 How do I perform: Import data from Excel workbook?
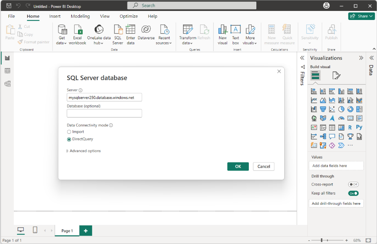[77, 35]
